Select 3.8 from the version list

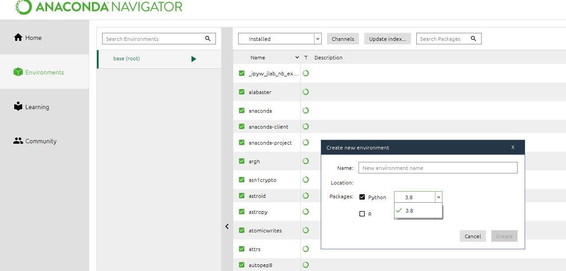click(418, 211)
